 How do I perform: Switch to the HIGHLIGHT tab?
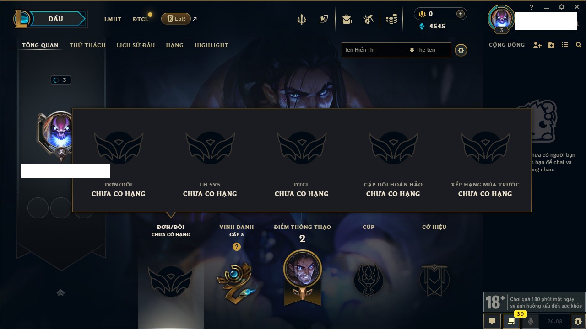point(212,45)
